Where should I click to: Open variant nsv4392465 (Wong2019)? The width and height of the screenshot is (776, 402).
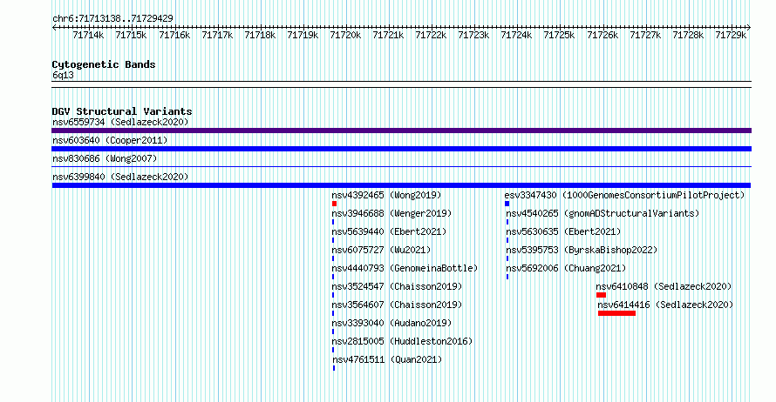[386, 195]
